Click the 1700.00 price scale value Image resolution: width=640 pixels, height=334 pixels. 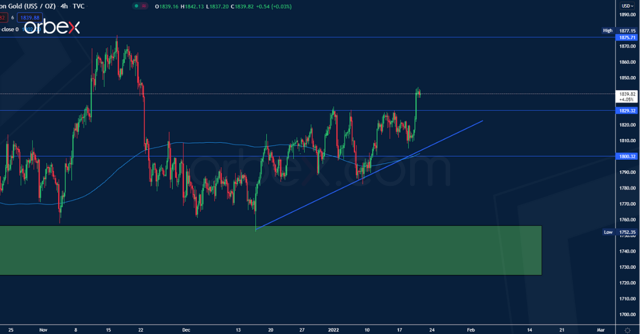pos(627,314)
